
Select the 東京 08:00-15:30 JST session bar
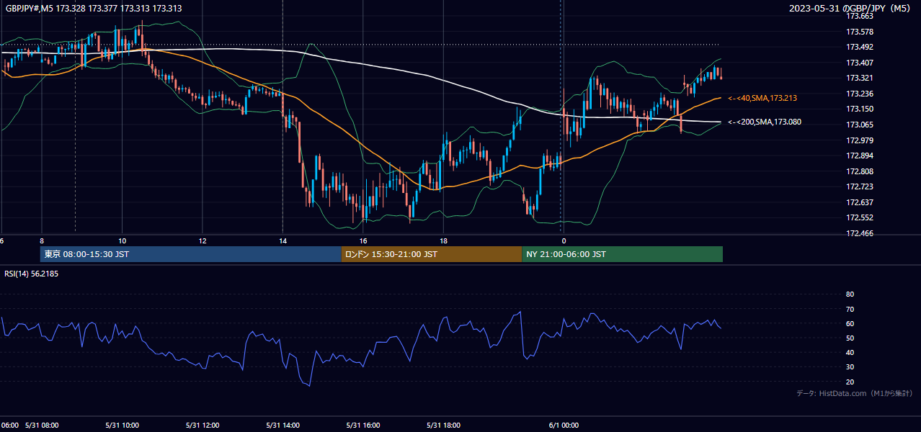pos(191,254)
